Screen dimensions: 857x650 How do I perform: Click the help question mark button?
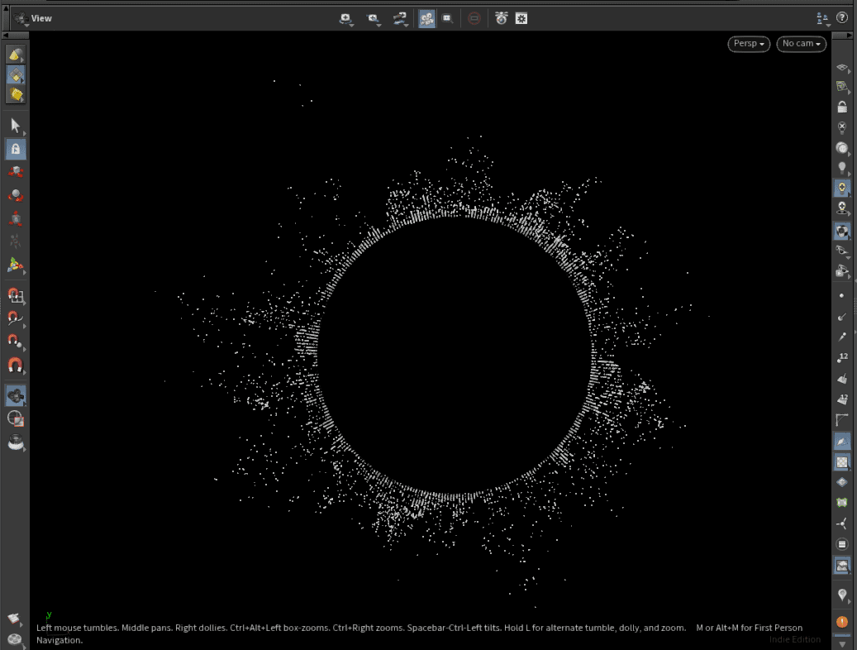842,17
